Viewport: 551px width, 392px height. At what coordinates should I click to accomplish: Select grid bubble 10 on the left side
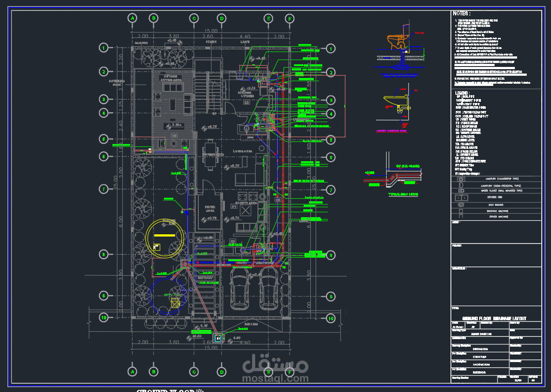[104, 318]
